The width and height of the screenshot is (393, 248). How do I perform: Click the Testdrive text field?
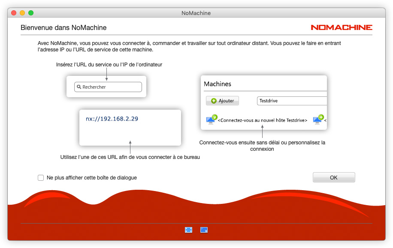292,101
